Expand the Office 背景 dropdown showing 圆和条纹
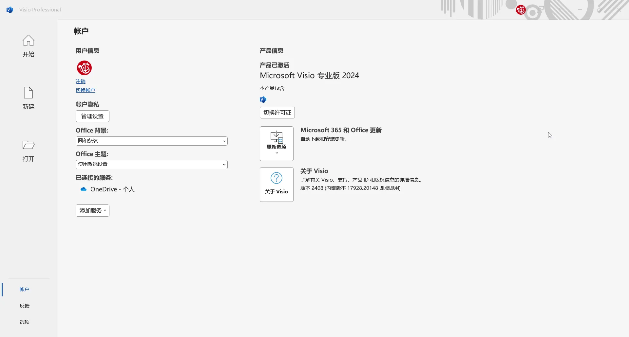This screenshot has width=629, height=337. (x=152, y=141)
